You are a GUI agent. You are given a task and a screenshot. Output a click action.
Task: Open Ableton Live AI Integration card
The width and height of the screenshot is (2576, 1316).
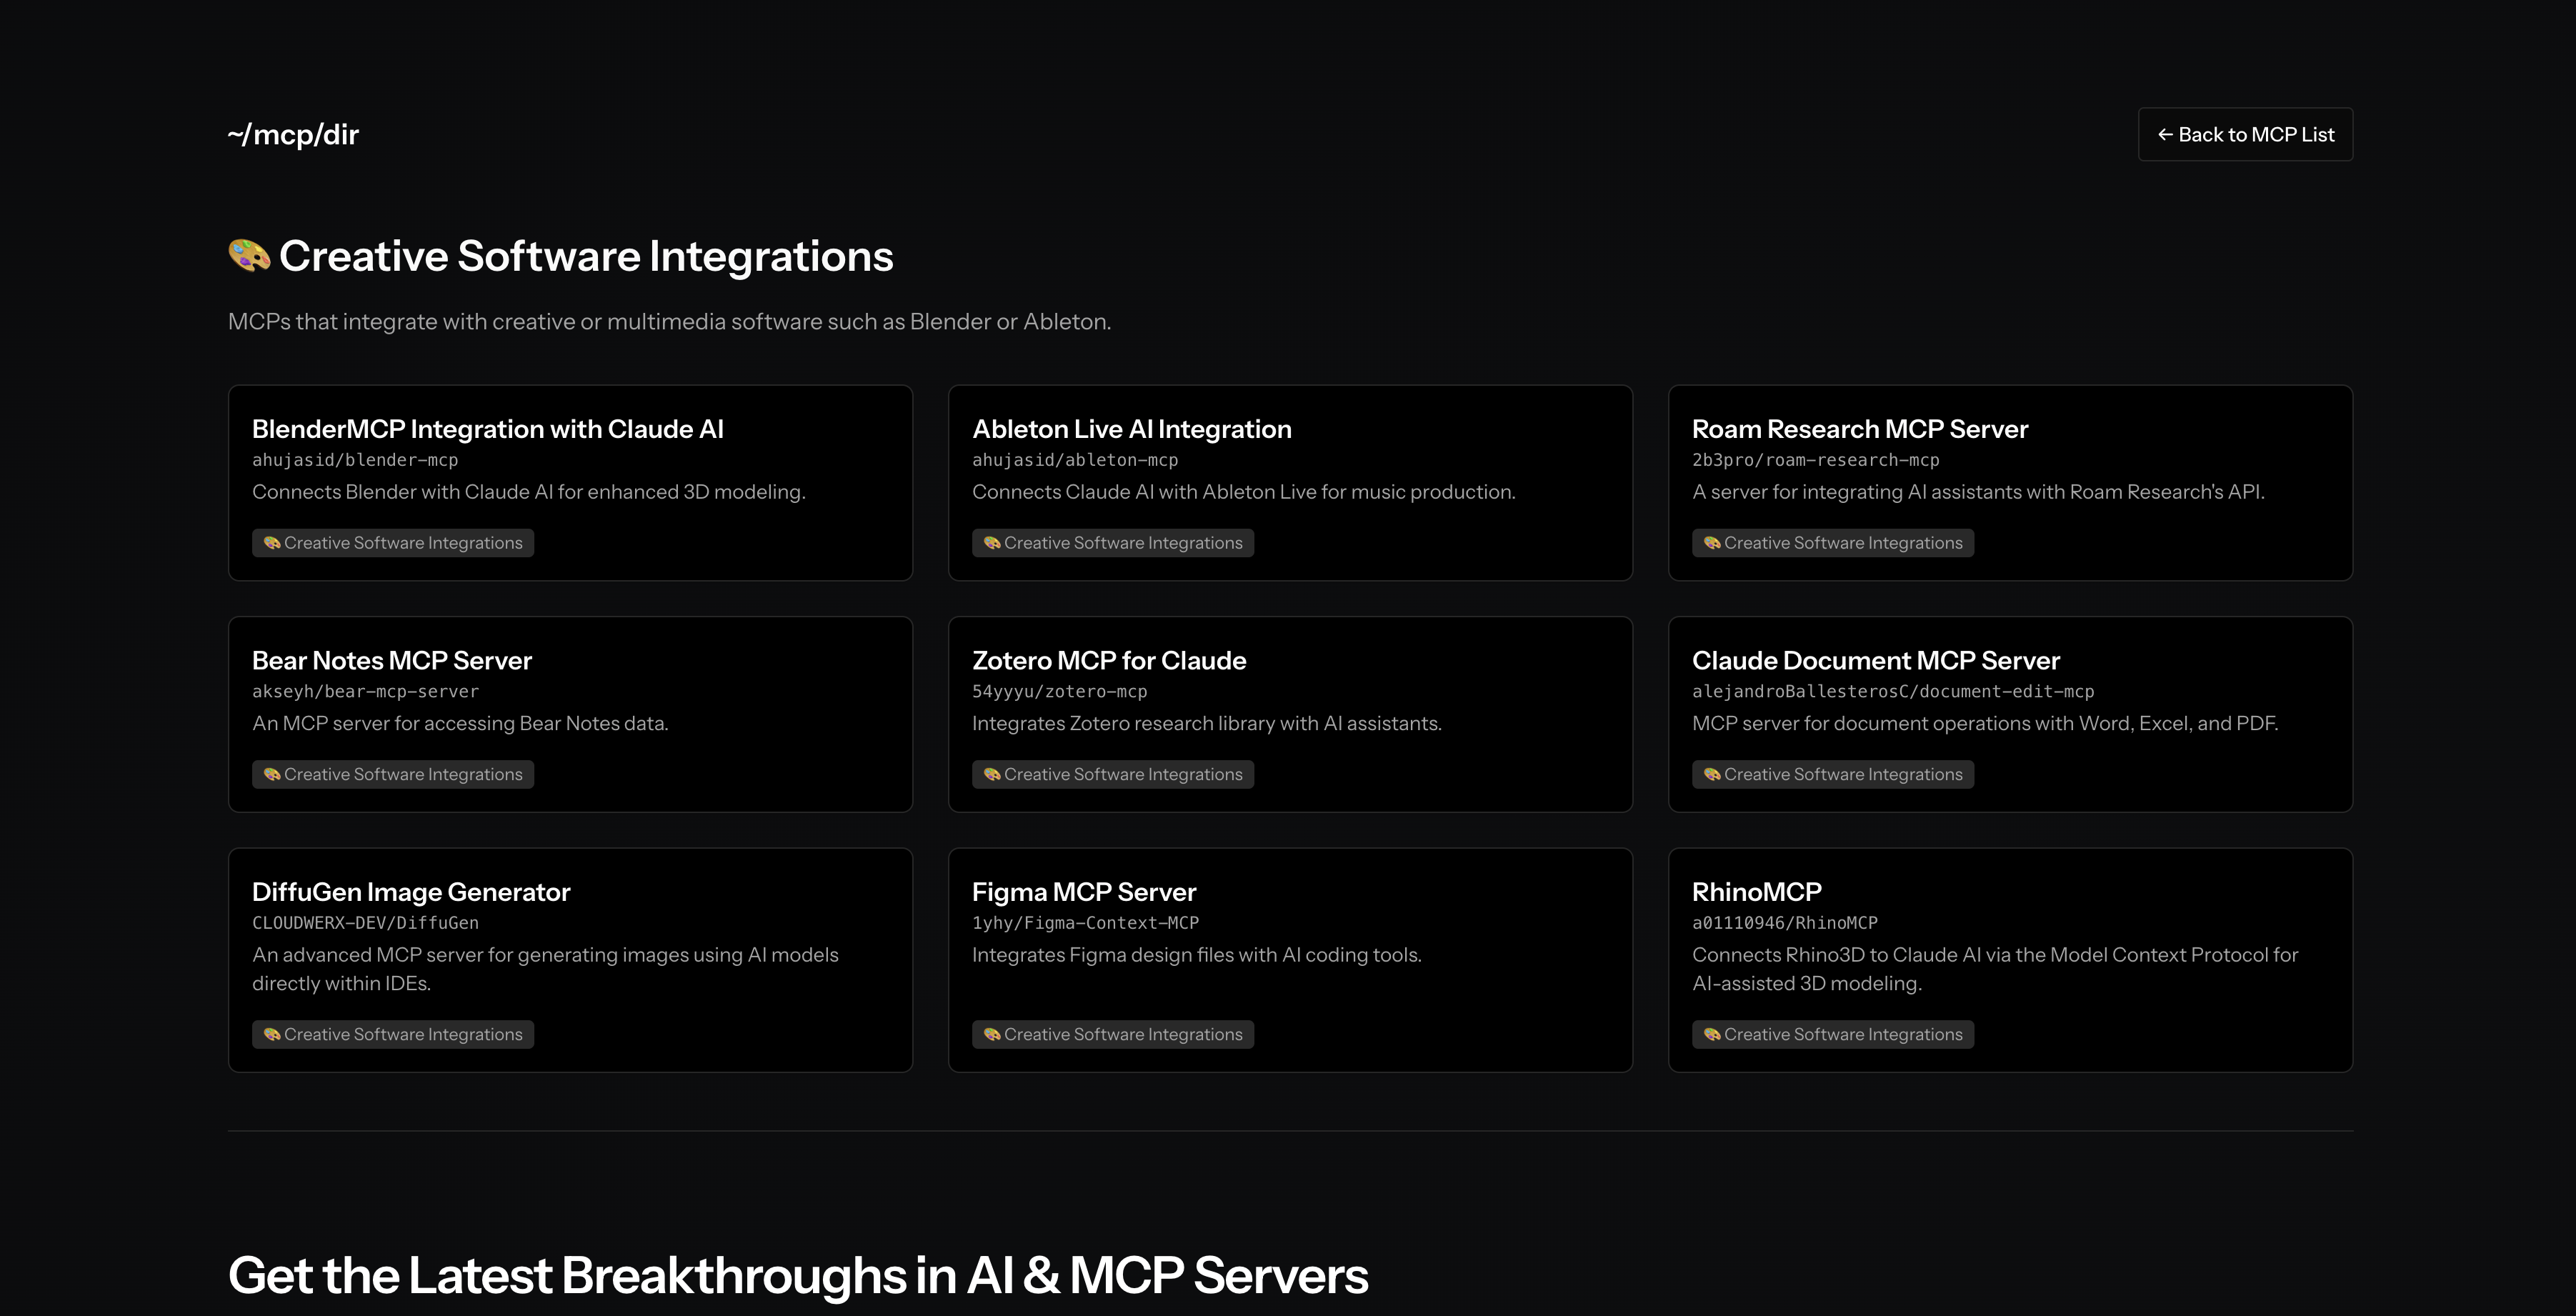tap(1131, 429)
